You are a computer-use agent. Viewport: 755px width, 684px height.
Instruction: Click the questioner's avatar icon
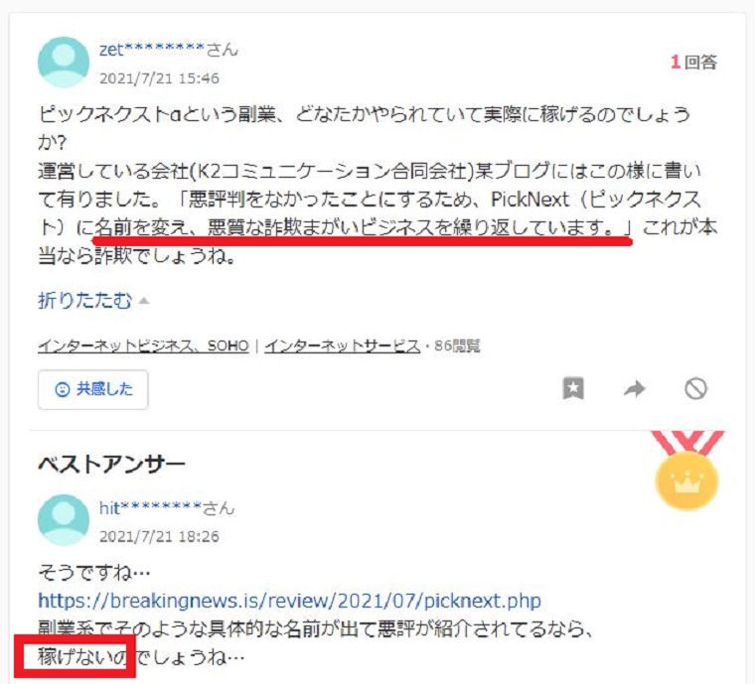[x=64, y=63]
